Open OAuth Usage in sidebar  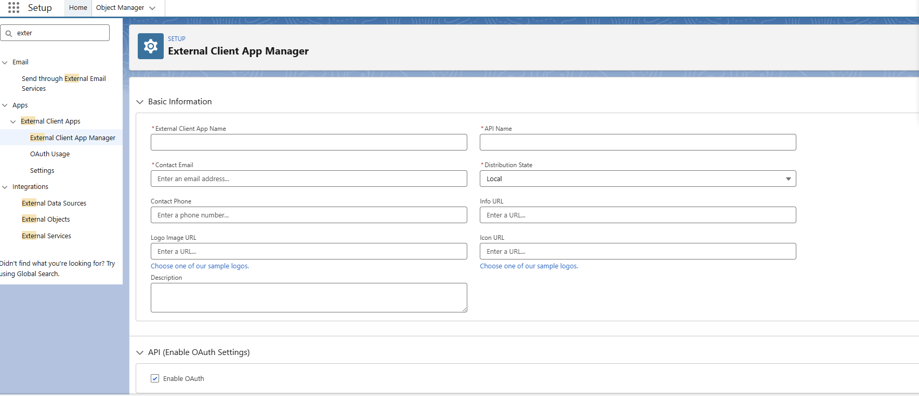point(50,154)
